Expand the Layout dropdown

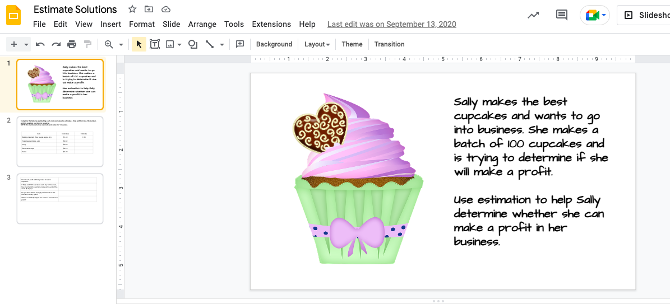click(317, 44)
